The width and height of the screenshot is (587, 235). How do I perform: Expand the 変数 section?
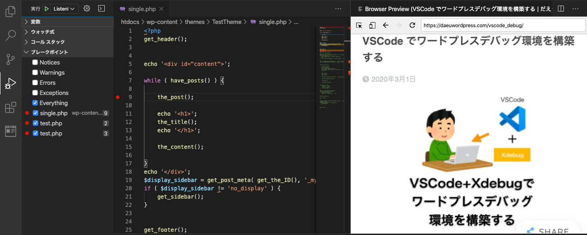[67, 22]
